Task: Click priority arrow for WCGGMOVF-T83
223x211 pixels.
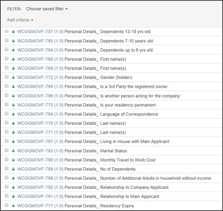Action: (x=13, y=151)
